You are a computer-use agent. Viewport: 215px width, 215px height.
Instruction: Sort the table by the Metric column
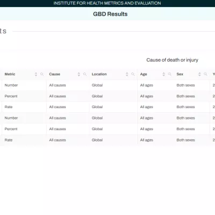pyautogui.click(x=36, y=74)
